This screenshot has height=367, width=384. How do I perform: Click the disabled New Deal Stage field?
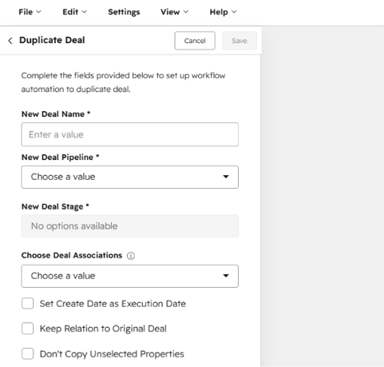(x=130, y=226)
